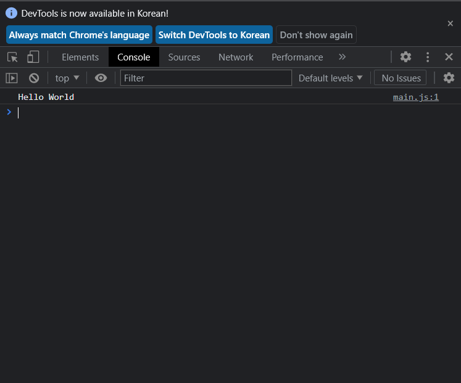Create a live expression with the eye icon
This screenshot has width=461, height=383.
101,78
